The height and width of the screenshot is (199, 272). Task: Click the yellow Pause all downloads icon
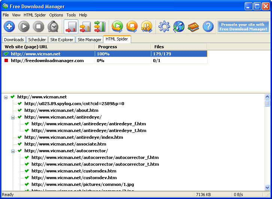point(146,27)
